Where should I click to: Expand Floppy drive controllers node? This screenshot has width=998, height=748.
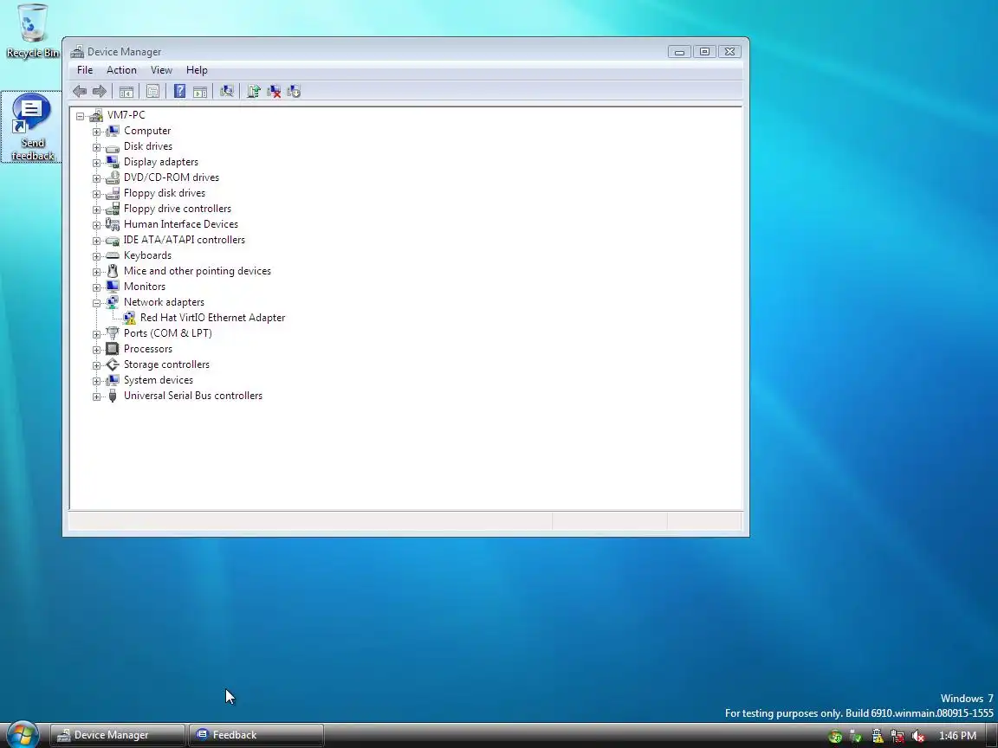(96, 210)
